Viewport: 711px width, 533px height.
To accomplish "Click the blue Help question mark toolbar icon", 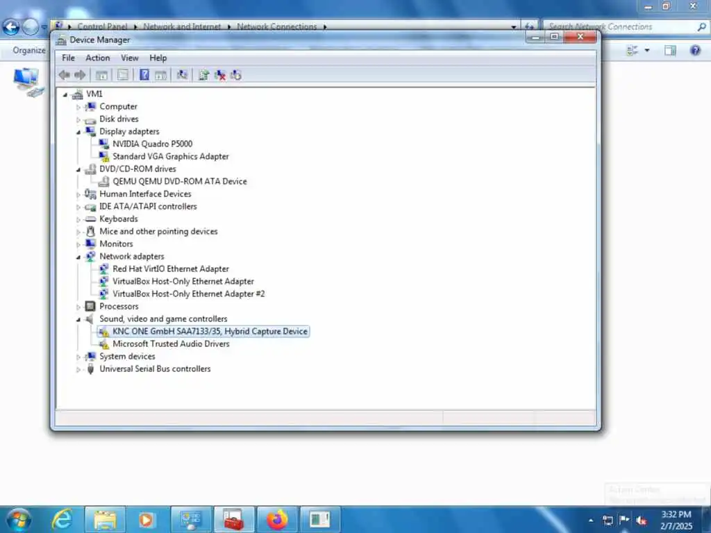I will (x=144, y=75).
